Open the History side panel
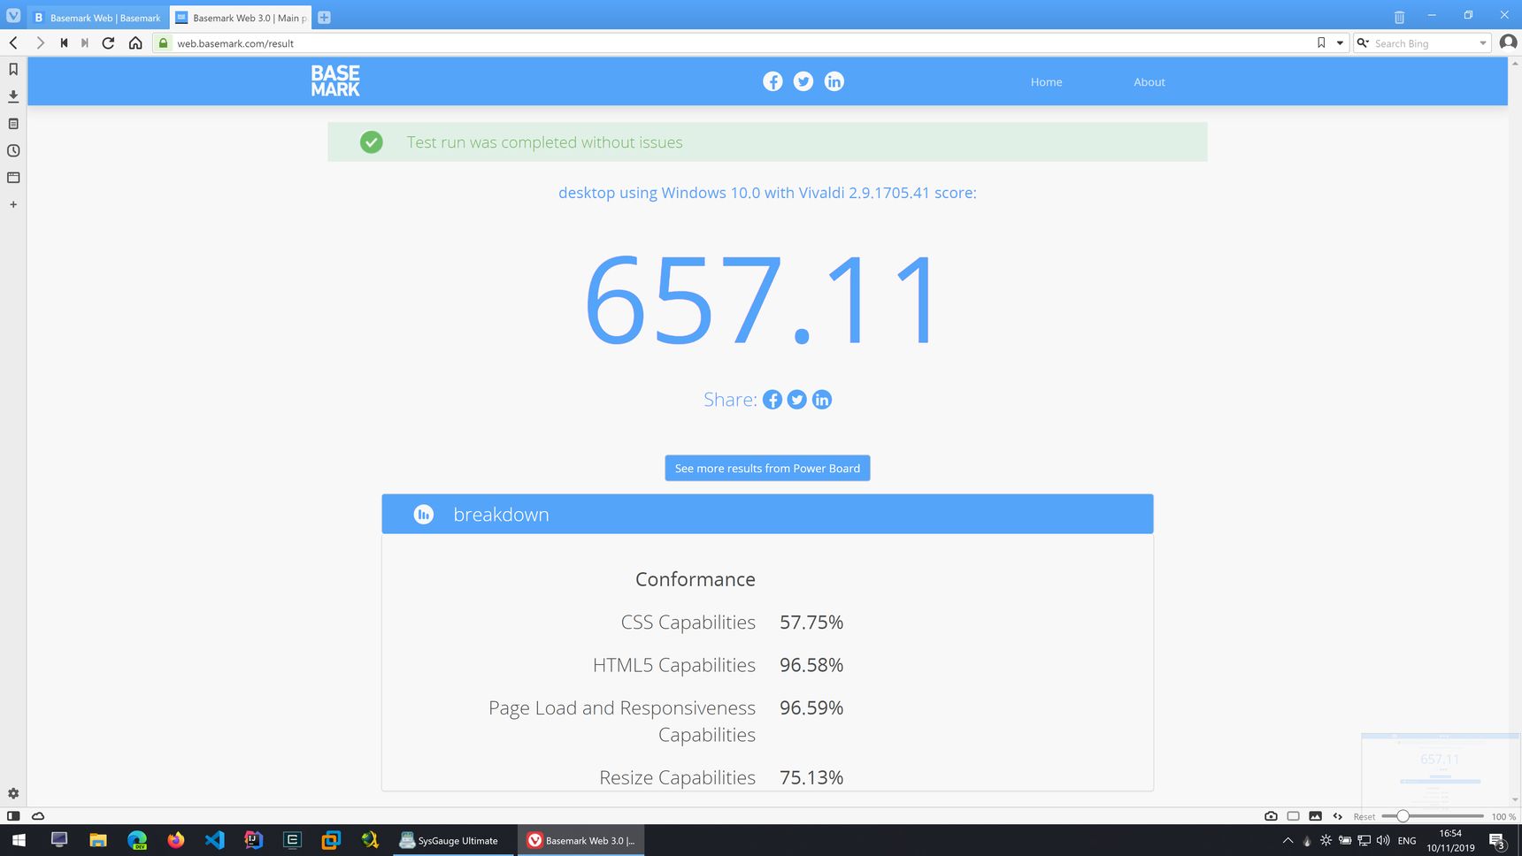Screen dimensions: 1522x856 click(x=13, y=150)
